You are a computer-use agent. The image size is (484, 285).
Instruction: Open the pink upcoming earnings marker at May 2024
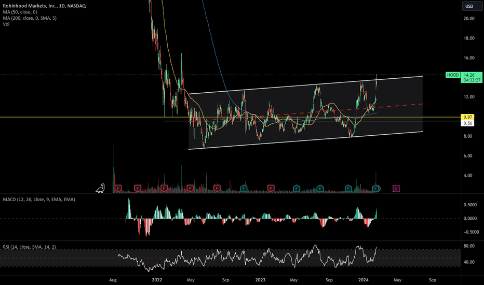pyautogui.click(x=396, y=188)
